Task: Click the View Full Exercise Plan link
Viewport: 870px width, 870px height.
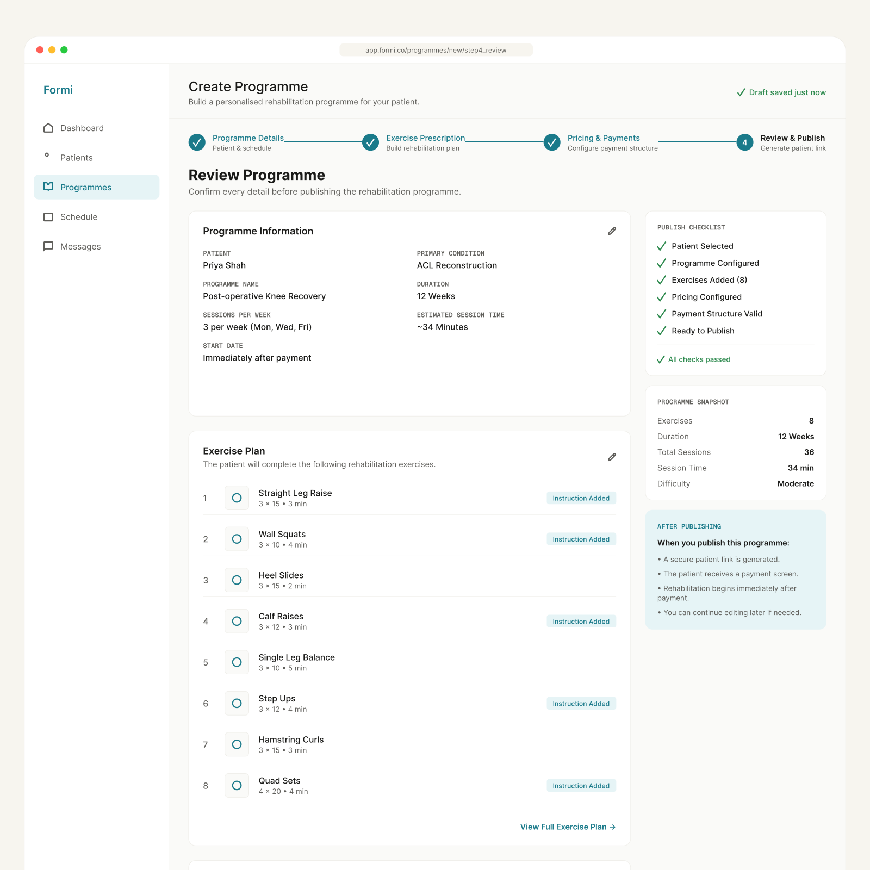Action: (568, 826)
